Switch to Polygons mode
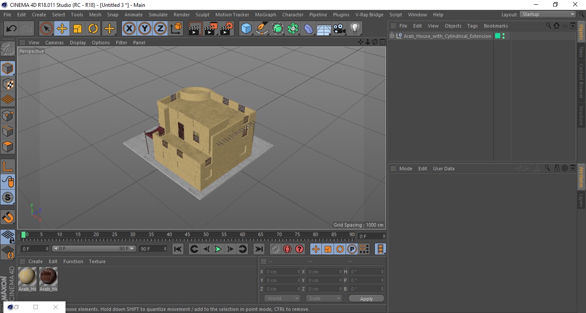Image resolution: width=586 pixels, height=313 pixels. tap(8, 147)
